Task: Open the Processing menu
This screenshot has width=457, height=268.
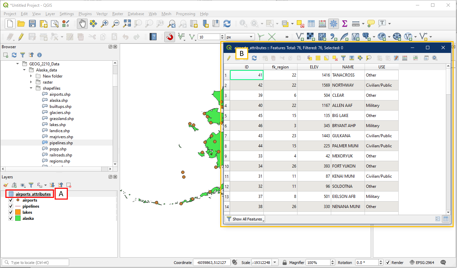Action: [185, 14]
